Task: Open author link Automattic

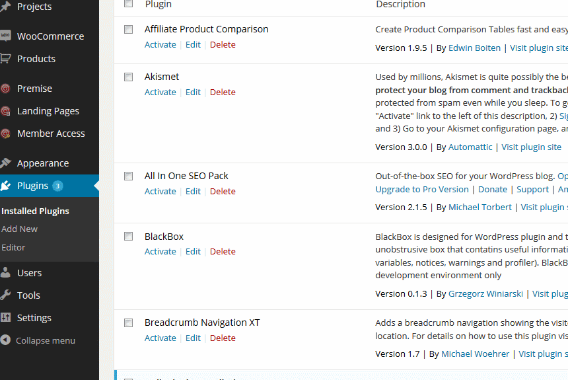Action: click(470, 147)
